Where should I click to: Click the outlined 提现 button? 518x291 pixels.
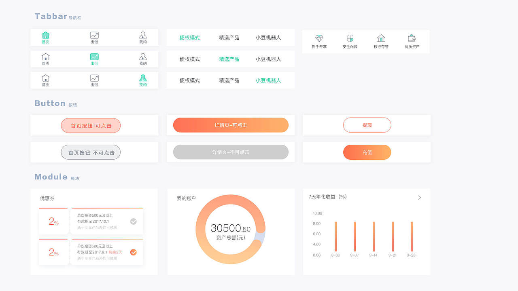pyautogui.click(x=367, y=125)
